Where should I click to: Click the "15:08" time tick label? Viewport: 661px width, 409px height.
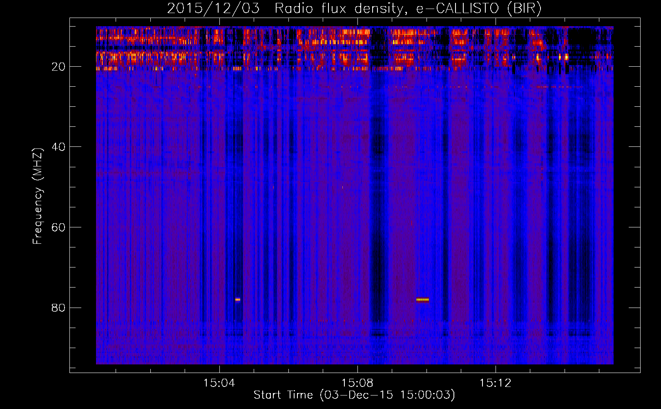357,383
